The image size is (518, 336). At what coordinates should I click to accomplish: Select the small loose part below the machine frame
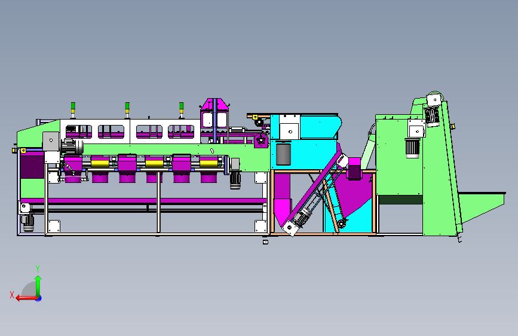pos(265,242)
